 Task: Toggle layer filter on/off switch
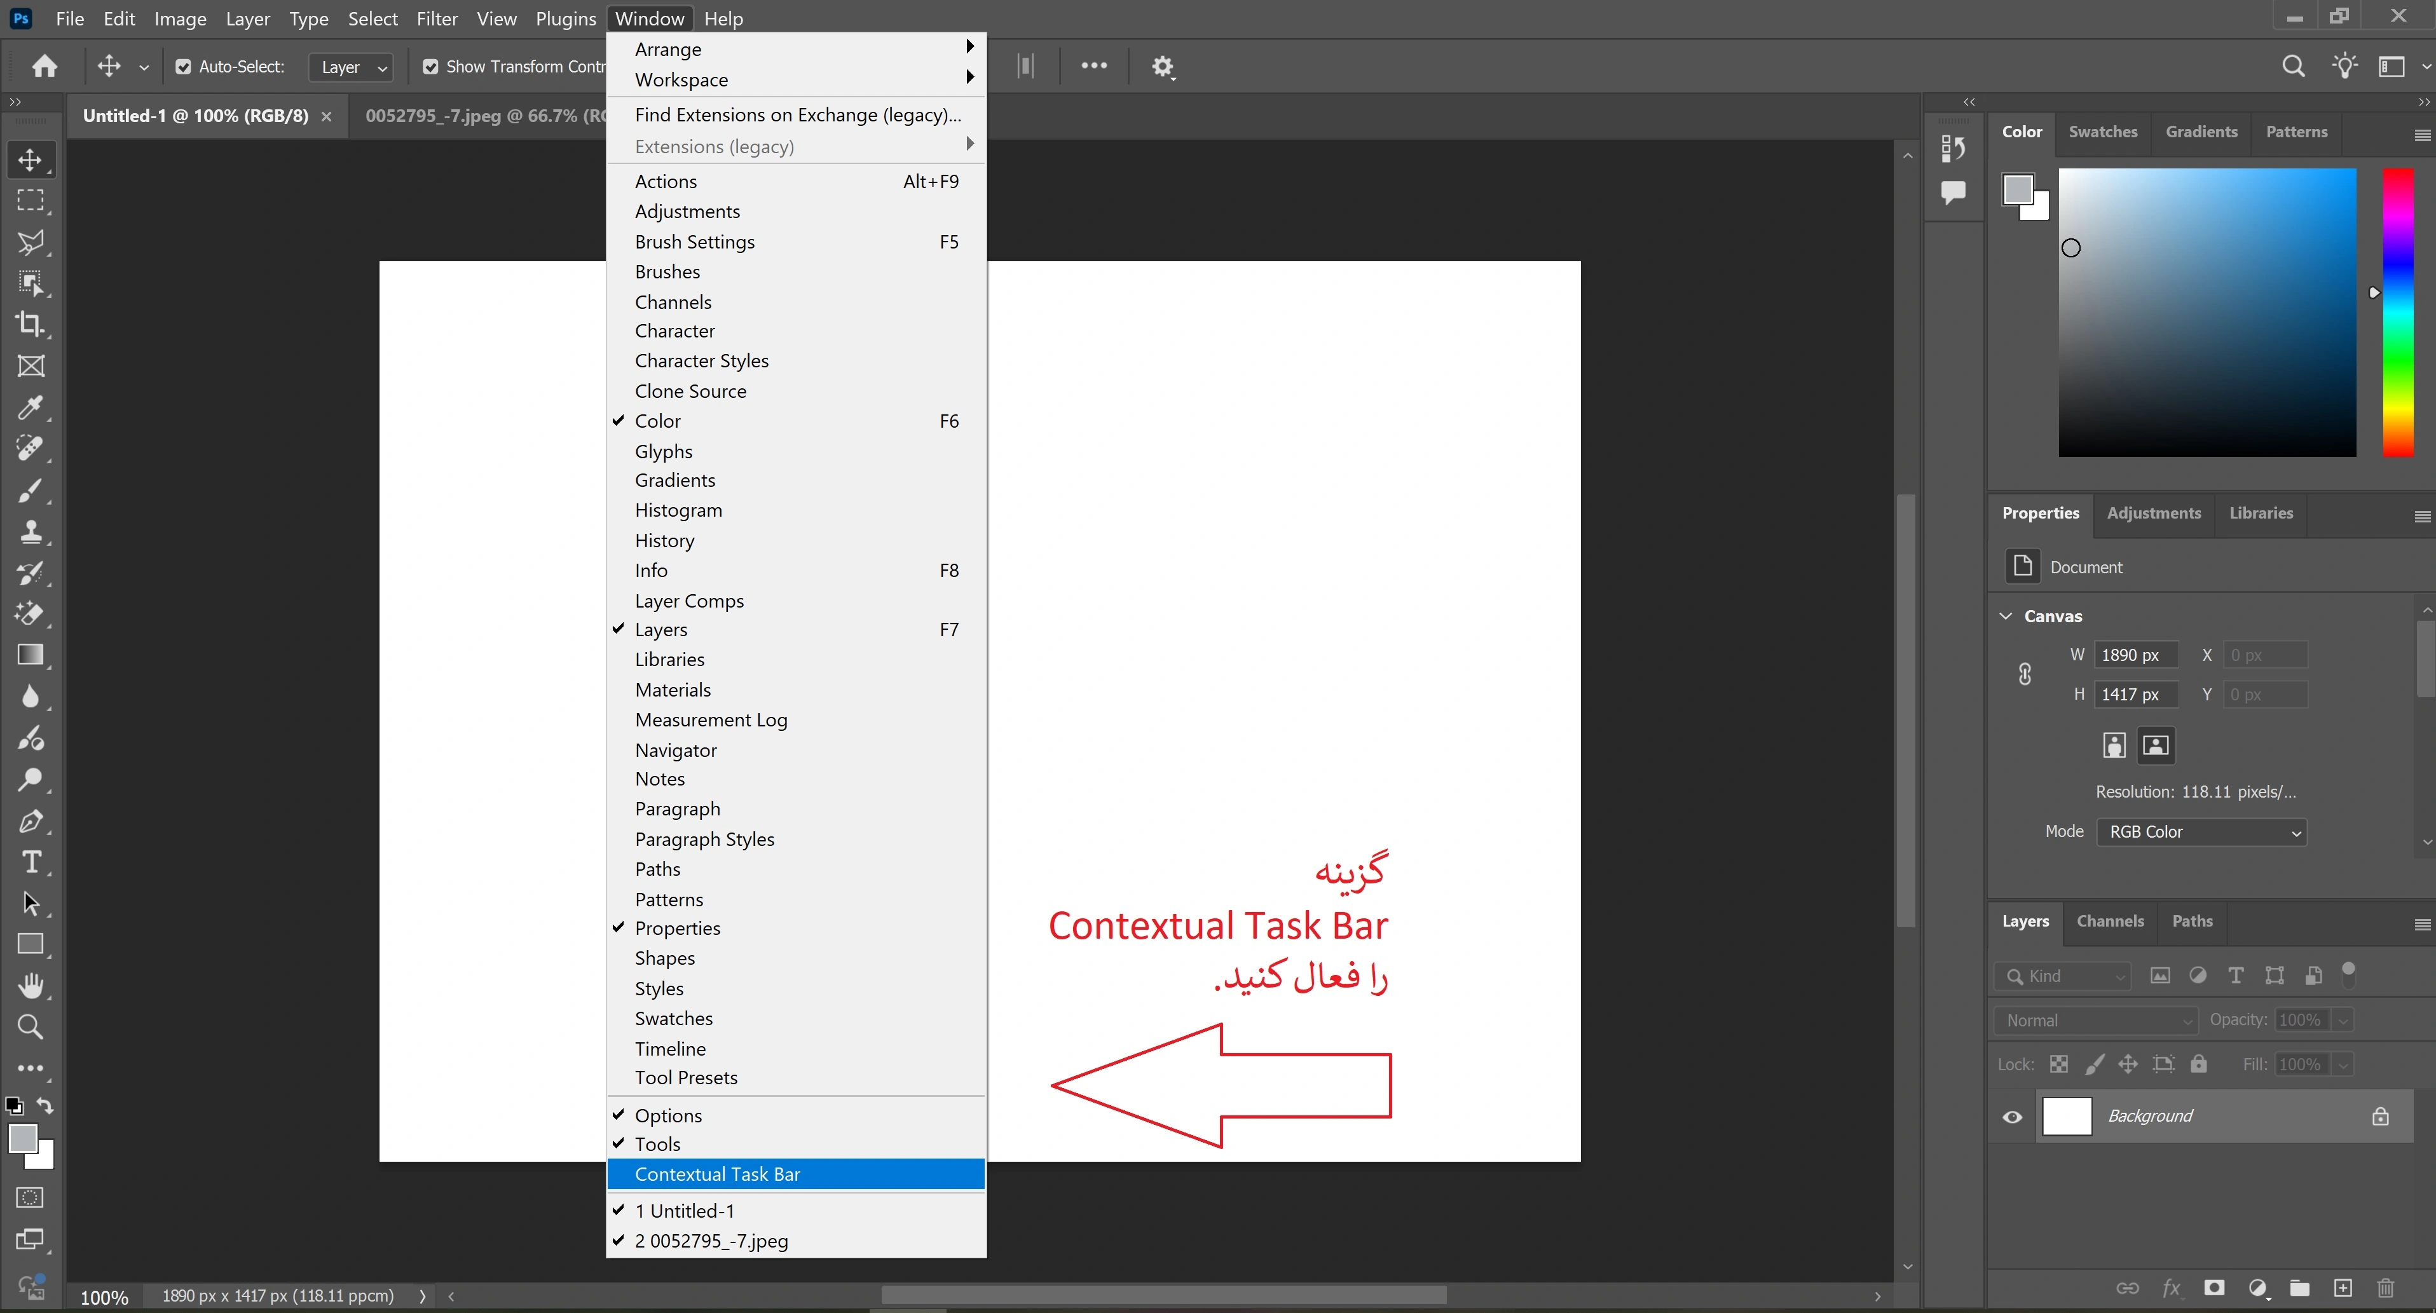pos(2348,975)
